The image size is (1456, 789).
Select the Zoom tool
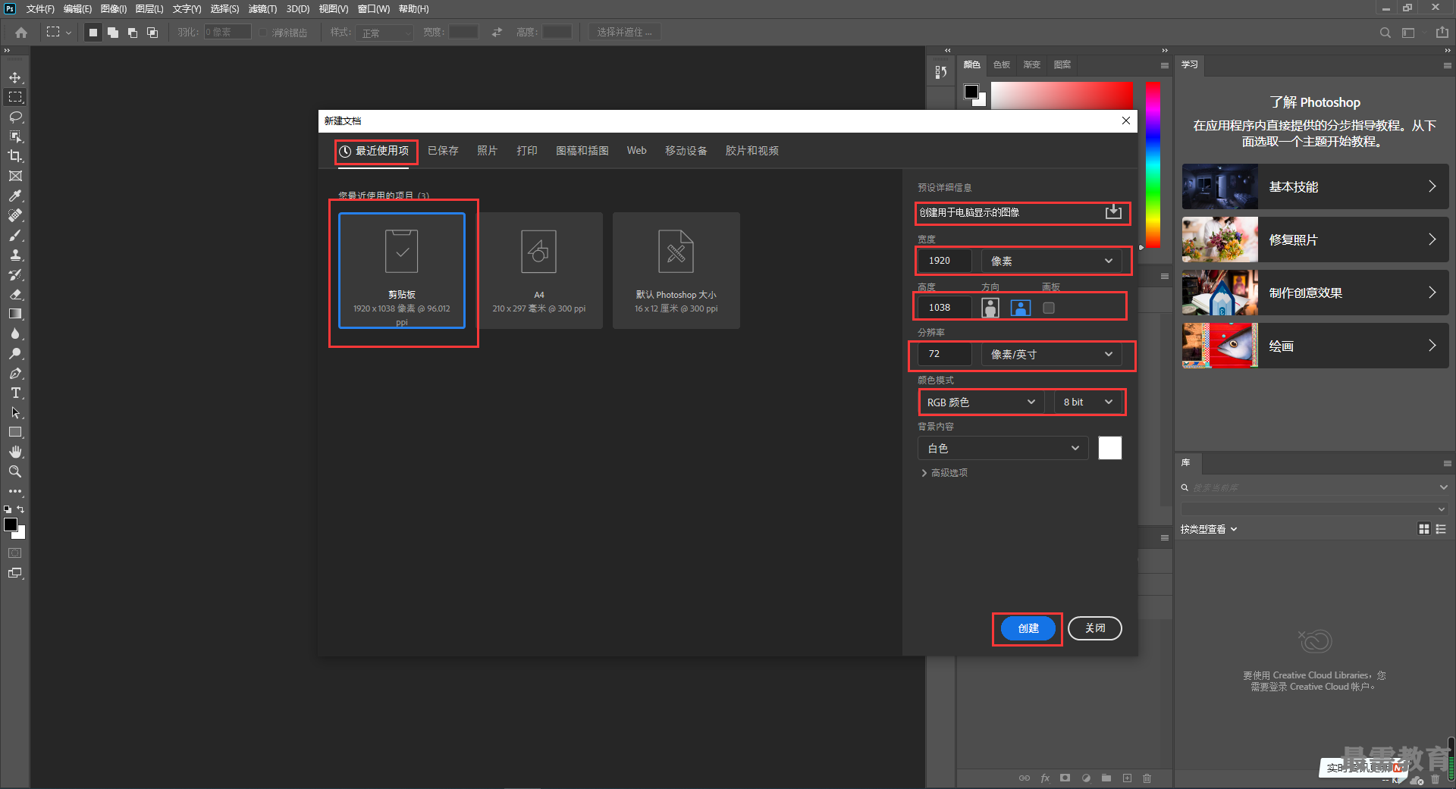15,471
